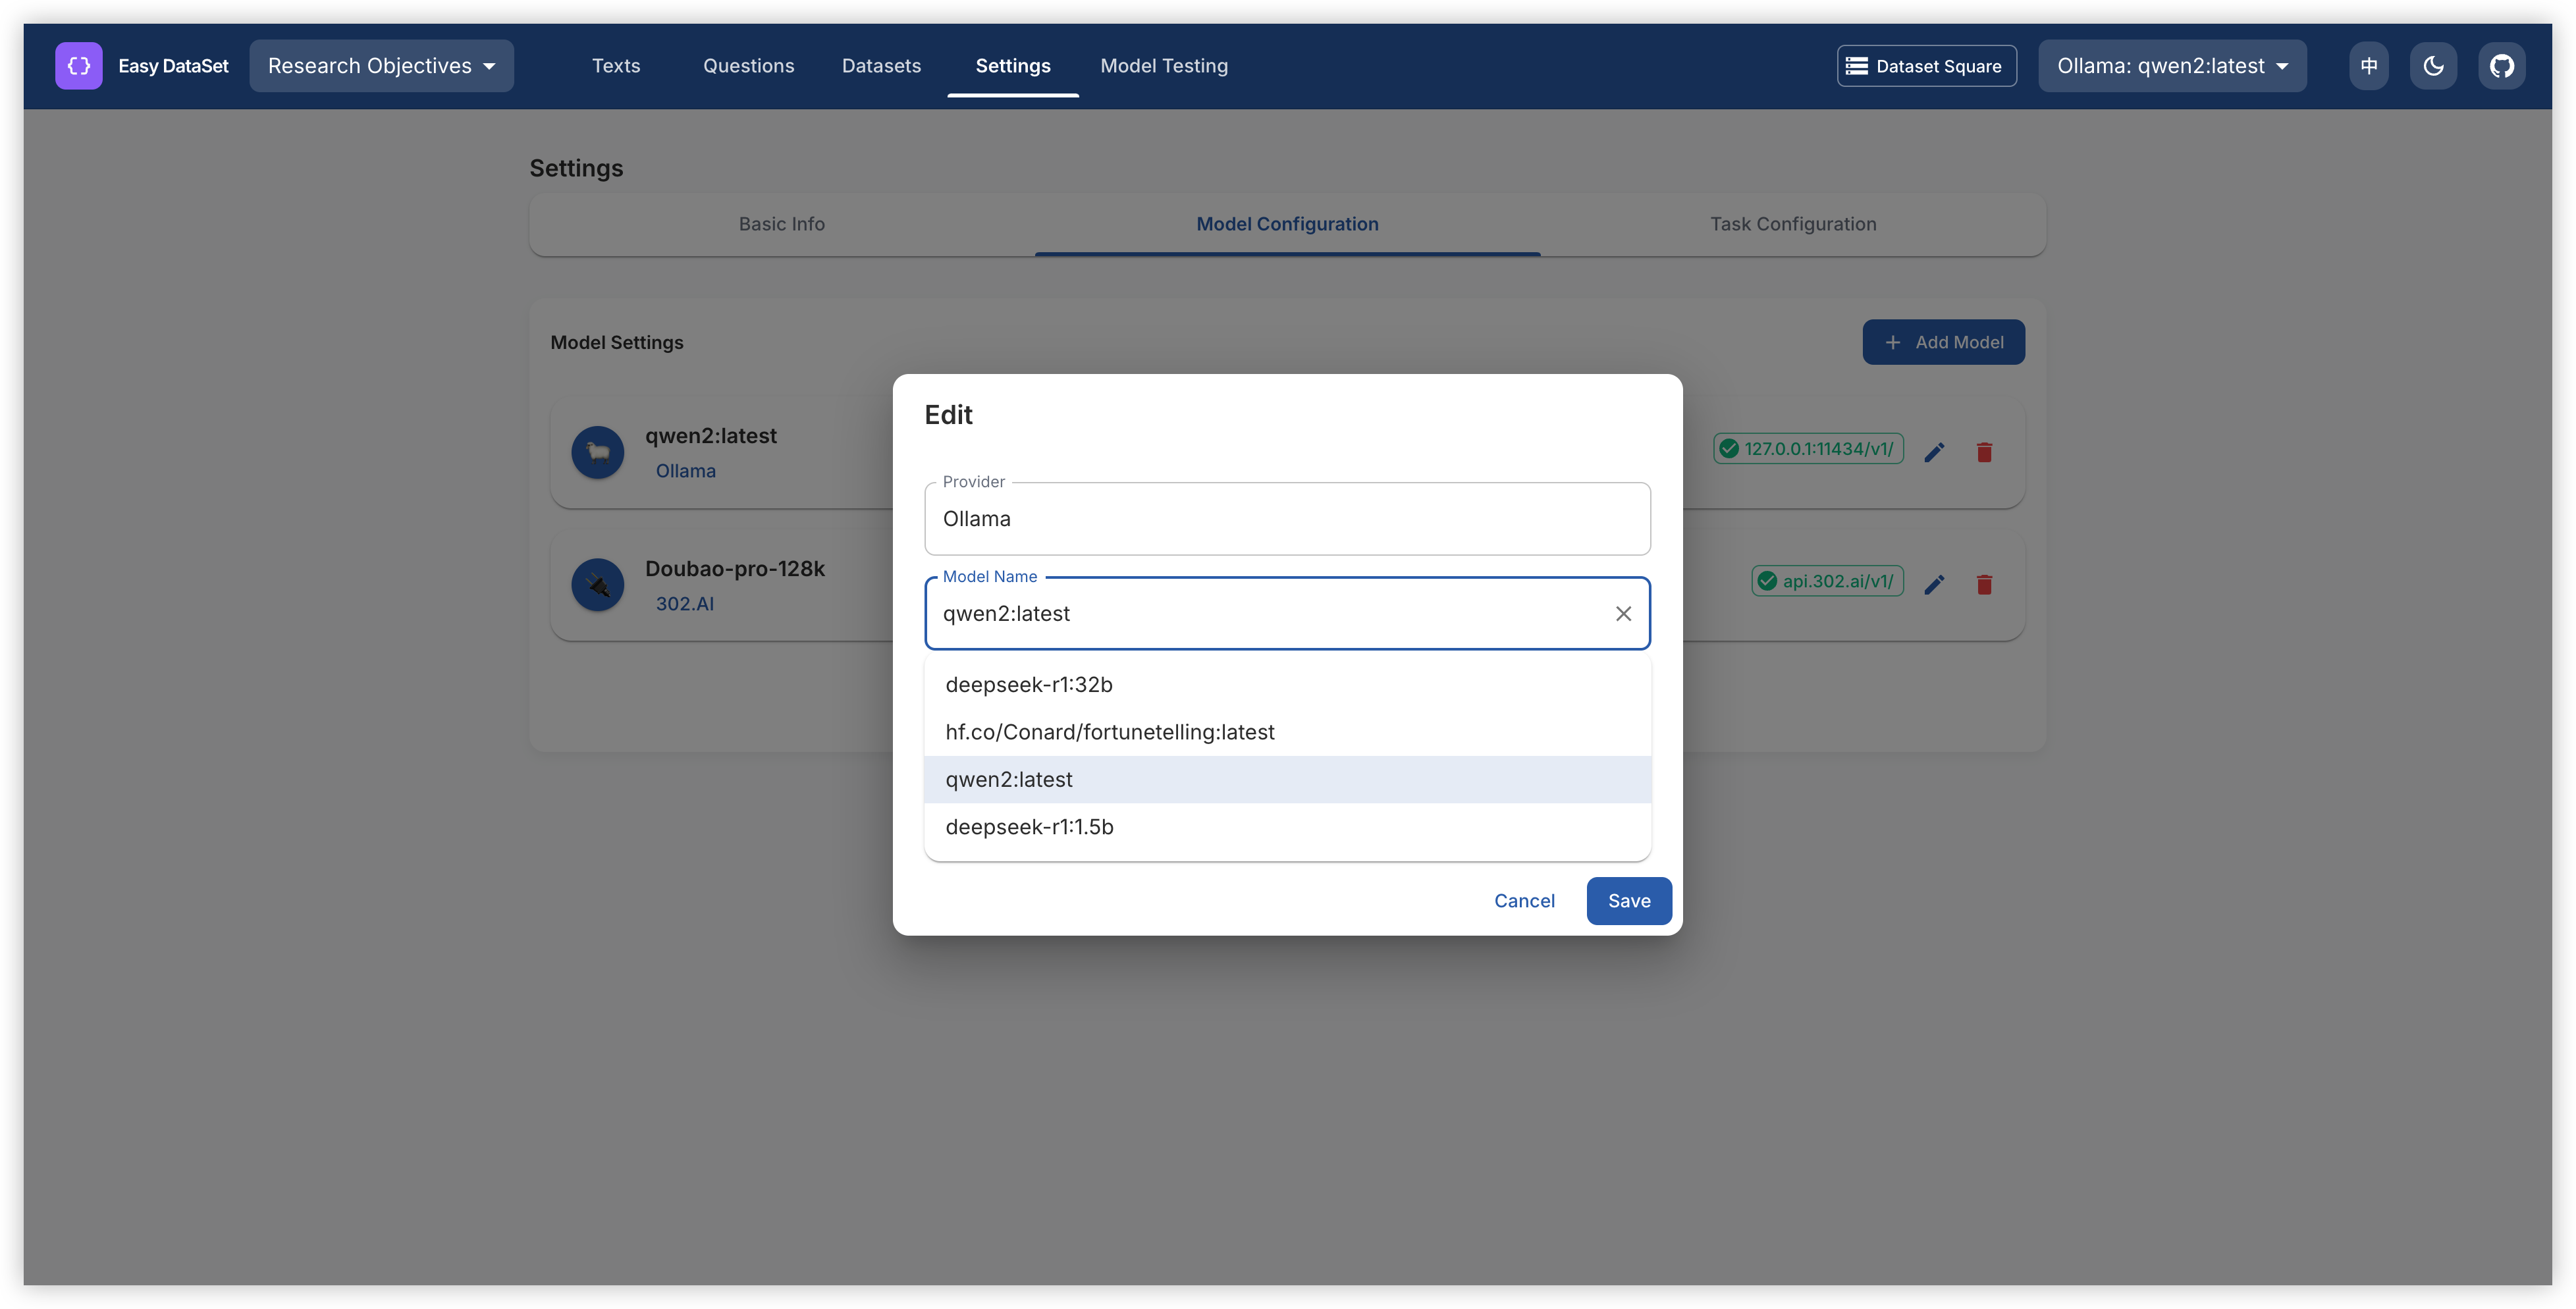Choose hf.co/Conard/fortunetelling:latest option
The image size is (2576, 1309).
pyautogui.click(x=1110, y=732)
